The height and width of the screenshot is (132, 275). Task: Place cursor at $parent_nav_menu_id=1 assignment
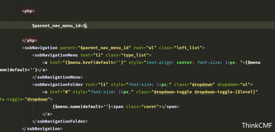point(60,26)
